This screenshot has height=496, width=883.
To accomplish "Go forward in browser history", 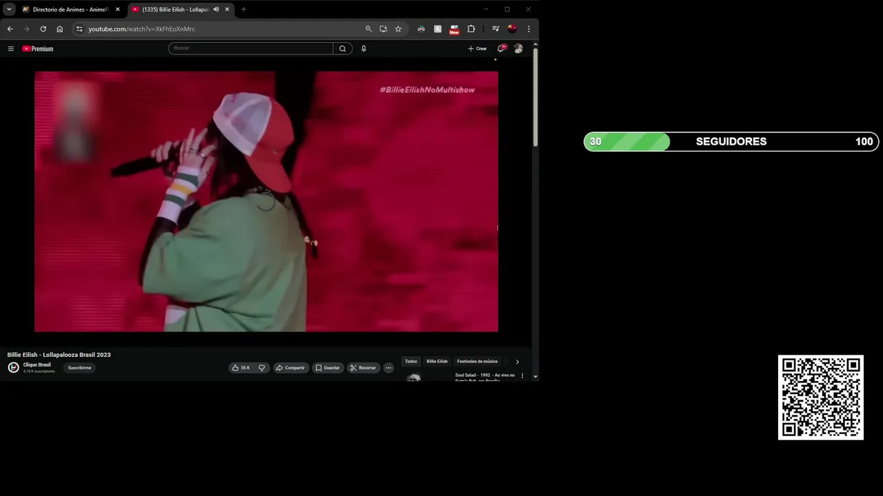I will click(26, 29).
